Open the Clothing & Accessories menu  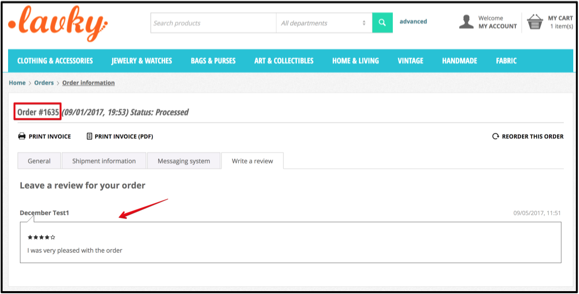[55, 61]
